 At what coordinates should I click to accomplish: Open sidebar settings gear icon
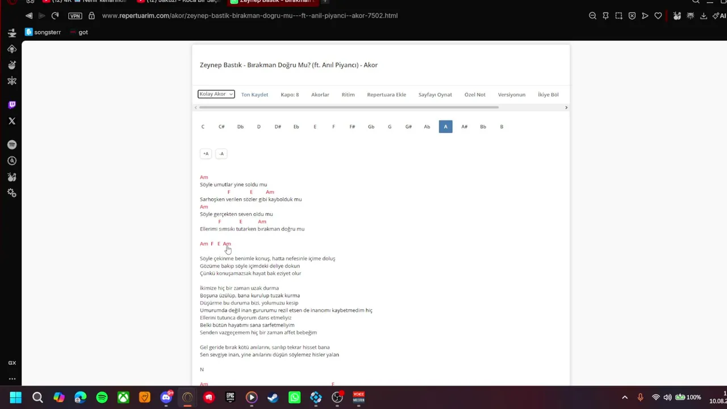tap(12, 193)
